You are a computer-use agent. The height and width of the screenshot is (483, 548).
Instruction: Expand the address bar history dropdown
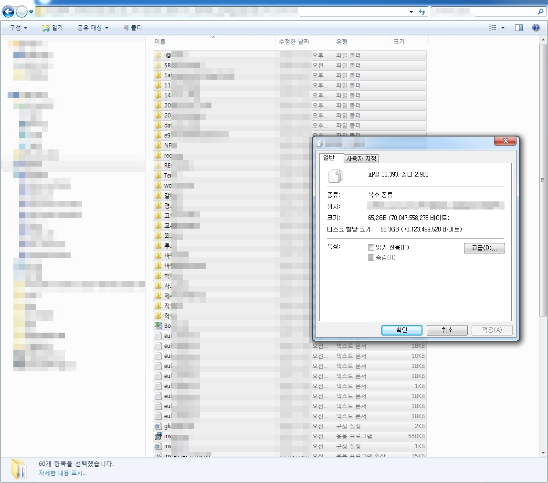[411, 12]
